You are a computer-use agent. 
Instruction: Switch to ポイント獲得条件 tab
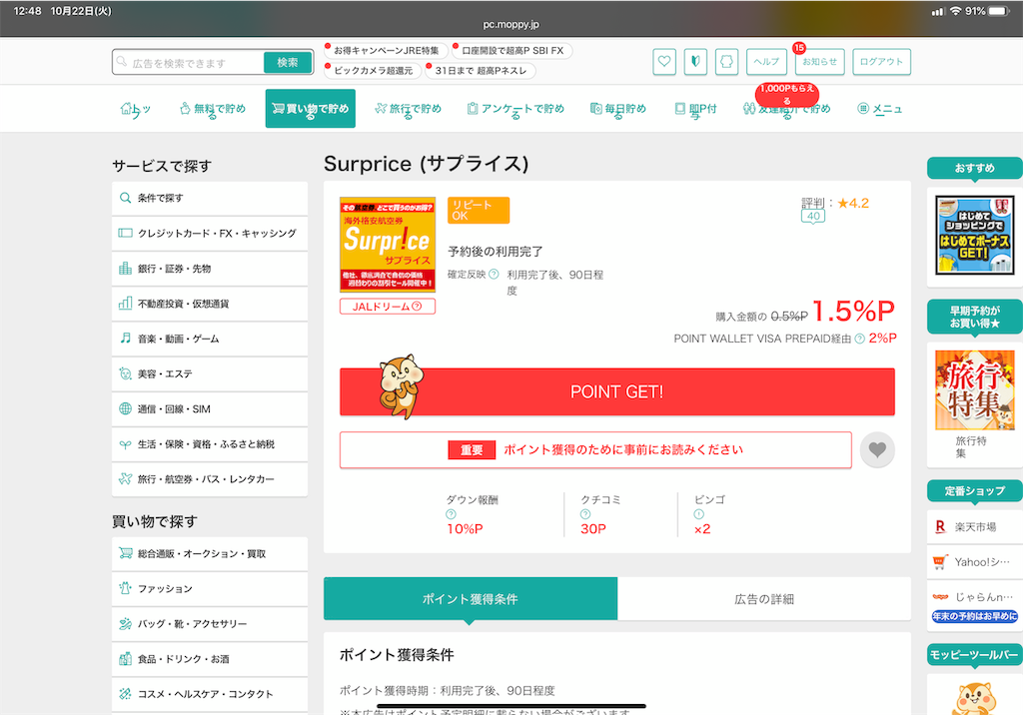(x=471, y=599)
